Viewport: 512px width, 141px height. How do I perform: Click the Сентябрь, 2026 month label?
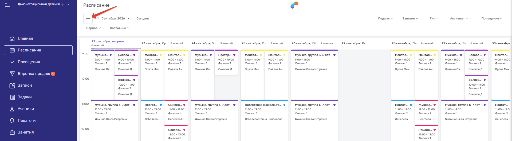click(113, 18)
